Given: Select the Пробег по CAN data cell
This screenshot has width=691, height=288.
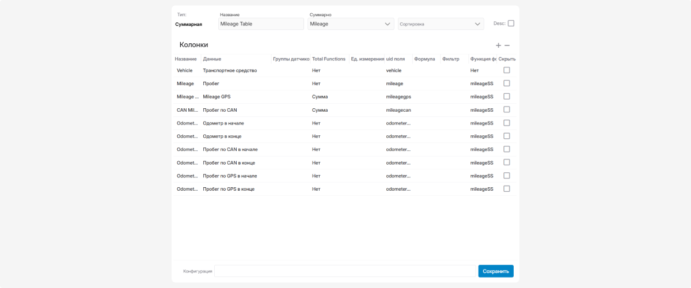Looking at the screenshot, I should pyautogui.click(x=219, y=110).
